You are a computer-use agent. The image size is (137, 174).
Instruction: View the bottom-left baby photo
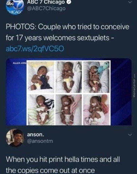pyautogui.click(x=41, y=109)
